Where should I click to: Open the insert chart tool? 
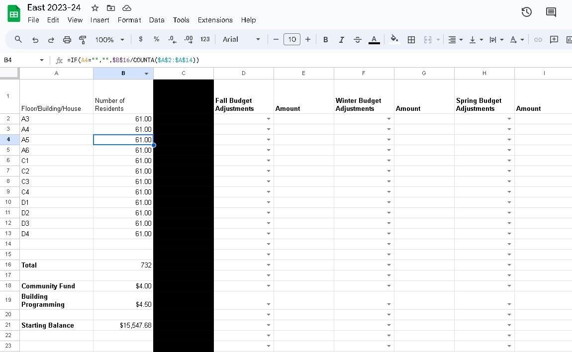pos(569,39)
